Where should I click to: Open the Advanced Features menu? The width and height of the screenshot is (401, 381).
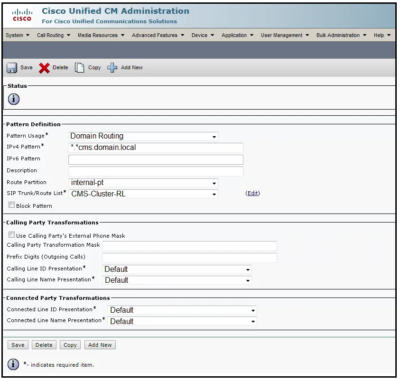[158, 35]
